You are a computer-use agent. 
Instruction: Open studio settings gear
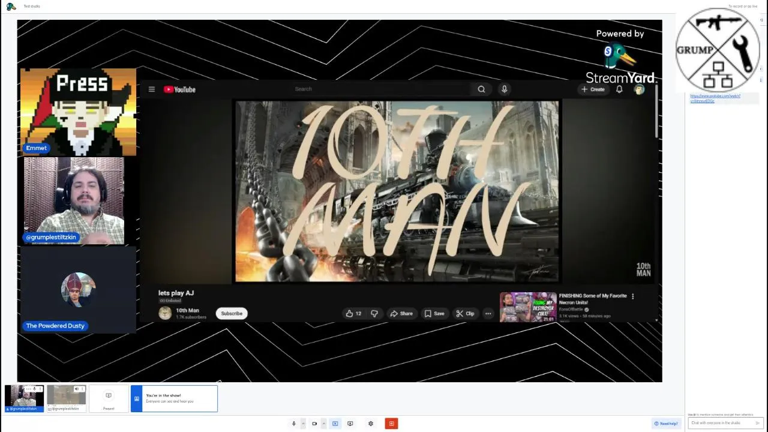tap(371, 424)
